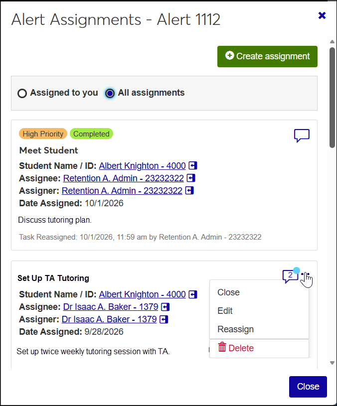Open Albert Knighton link in Meet Student card
337x406 pixels.
142,166
